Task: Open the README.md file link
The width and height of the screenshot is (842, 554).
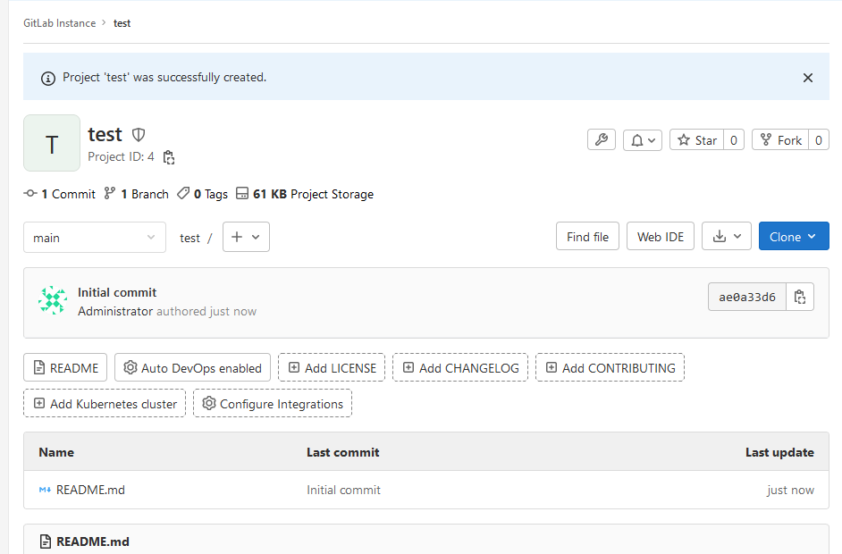Action: tap(89, 490)
